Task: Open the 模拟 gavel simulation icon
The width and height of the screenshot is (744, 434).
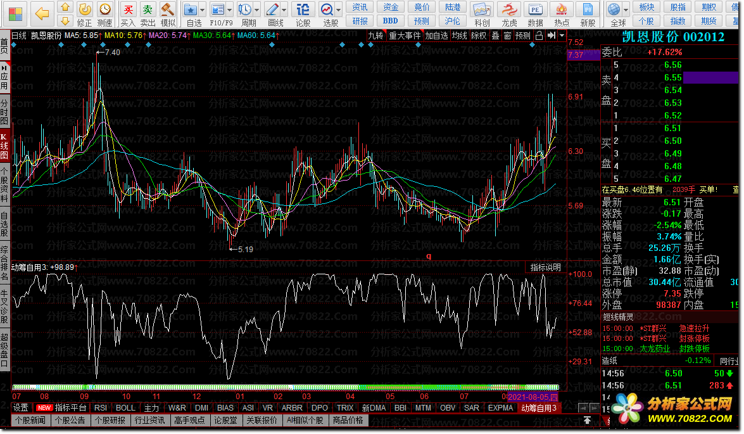Action: point(168,9)
